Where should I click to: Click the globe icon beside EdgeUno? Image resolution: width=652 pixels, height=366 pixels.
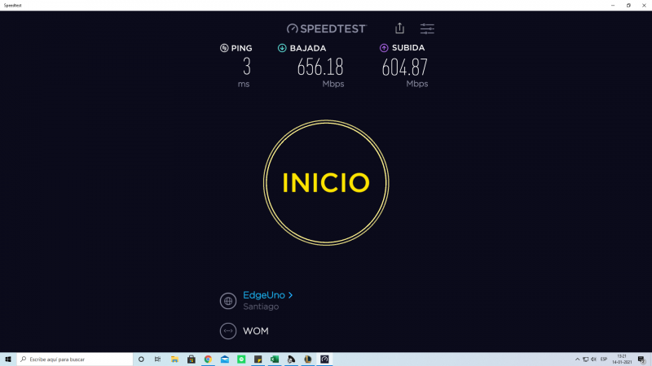click(228, 301)
